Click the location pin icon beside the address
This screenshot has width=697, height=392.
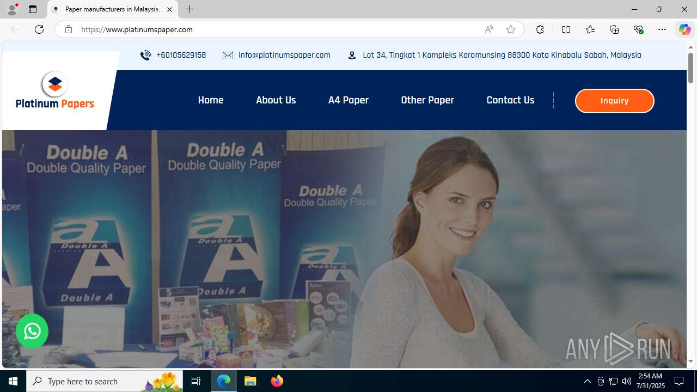click(x=352, y=55)
